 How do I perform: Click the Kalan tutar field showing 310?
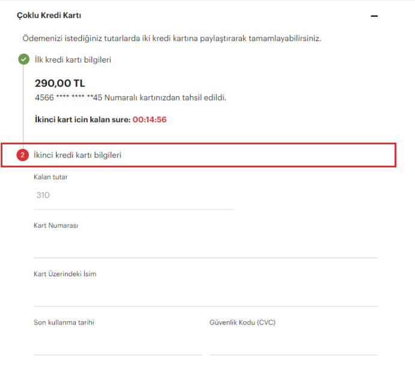(134, 196)
